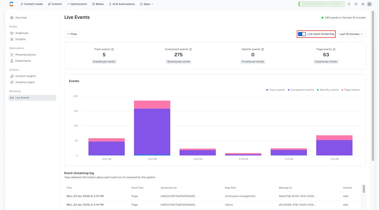Switch to the Content model tab
Screen dimensions: 379x210
[x=32, y=4]
